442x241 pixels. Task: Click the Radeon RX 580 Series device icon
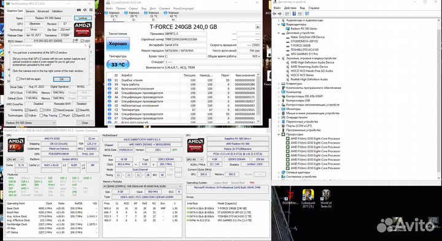(288, 29)
